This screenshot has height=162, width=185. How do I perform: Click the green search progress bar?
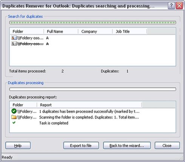pos(92,23)
